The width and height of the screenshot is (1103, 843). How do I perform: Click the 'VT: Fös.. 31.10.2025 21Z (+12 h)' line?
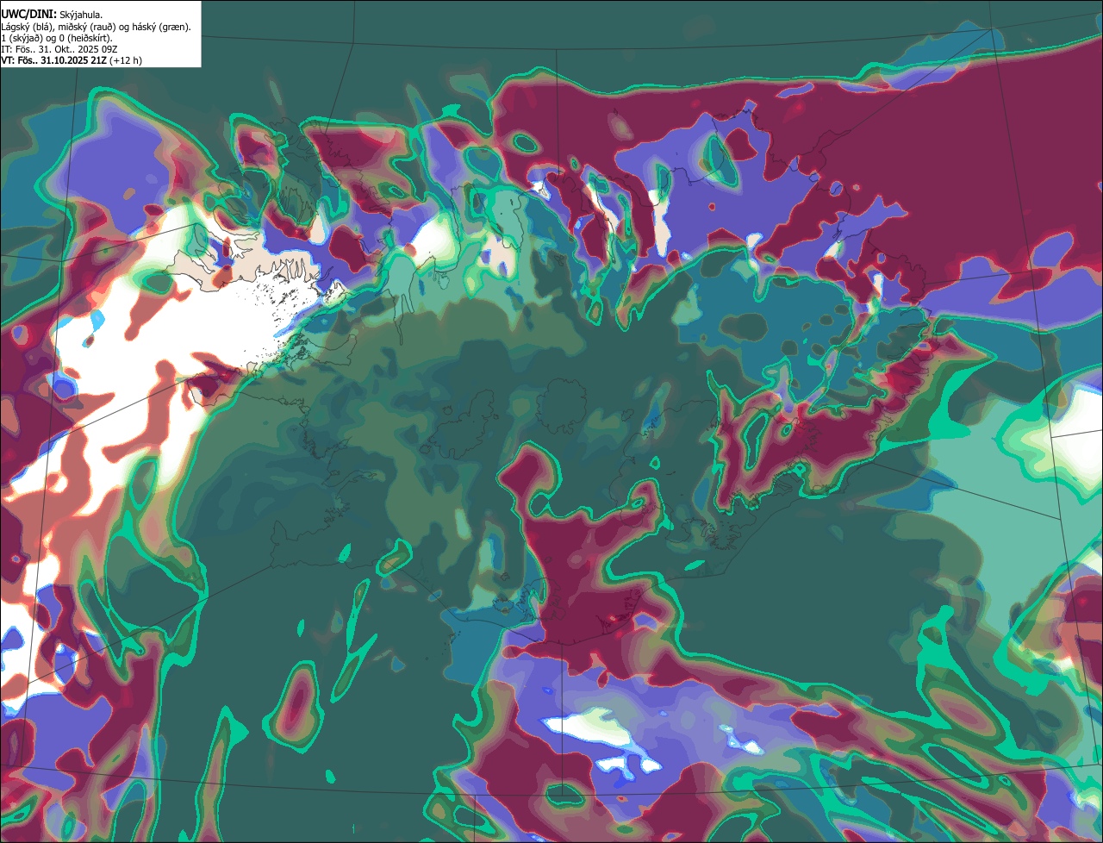(72, 61)
